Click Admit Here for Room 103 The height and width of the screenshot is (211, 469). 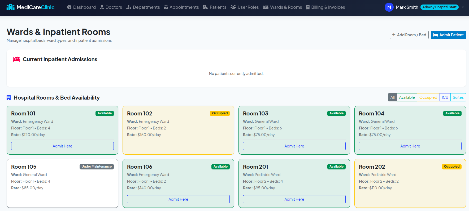tap(294, 146)
